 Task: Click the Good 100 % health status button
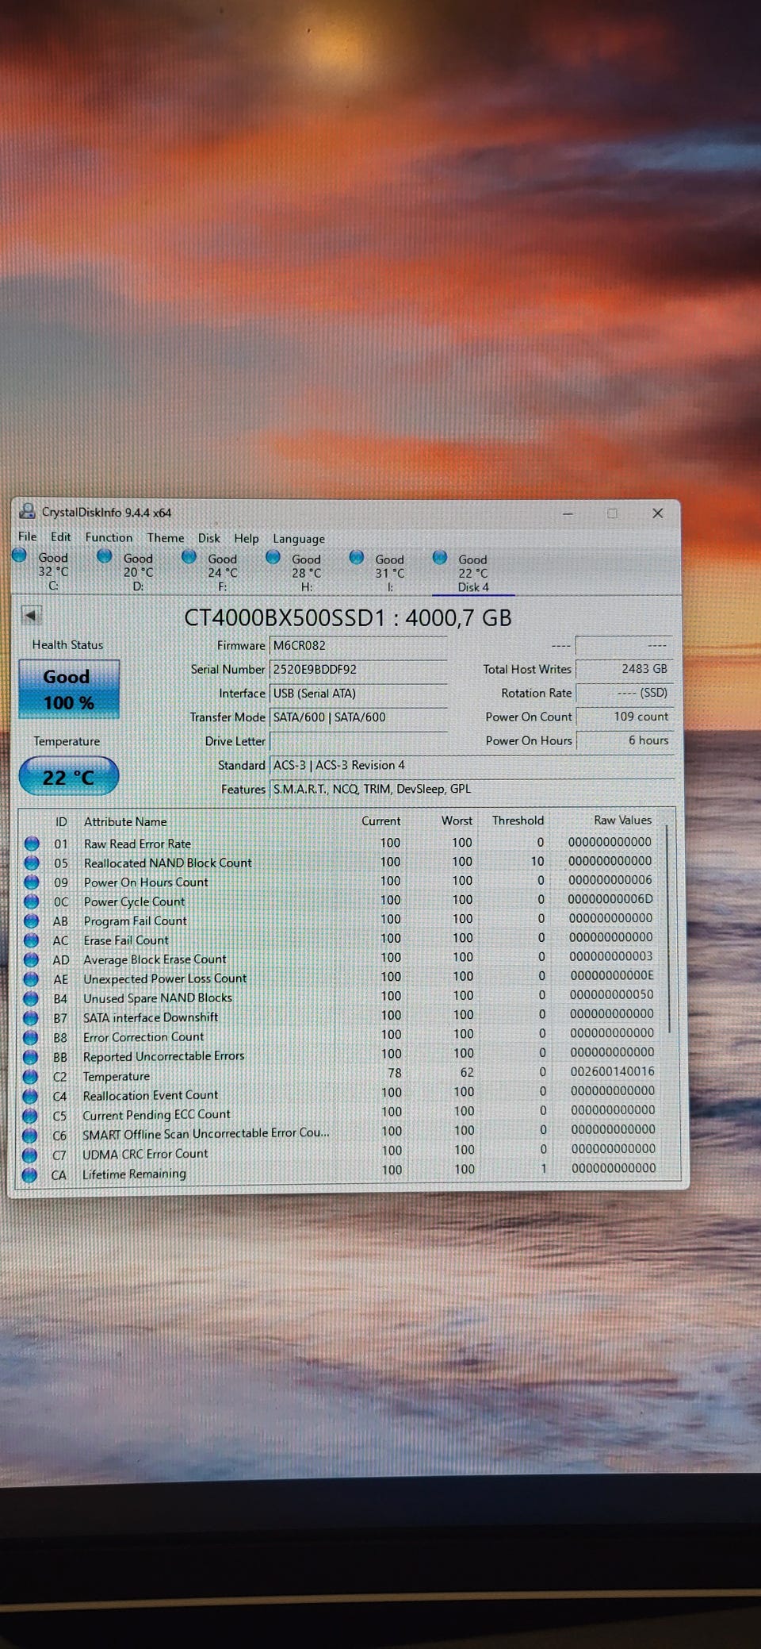point(69,690)
